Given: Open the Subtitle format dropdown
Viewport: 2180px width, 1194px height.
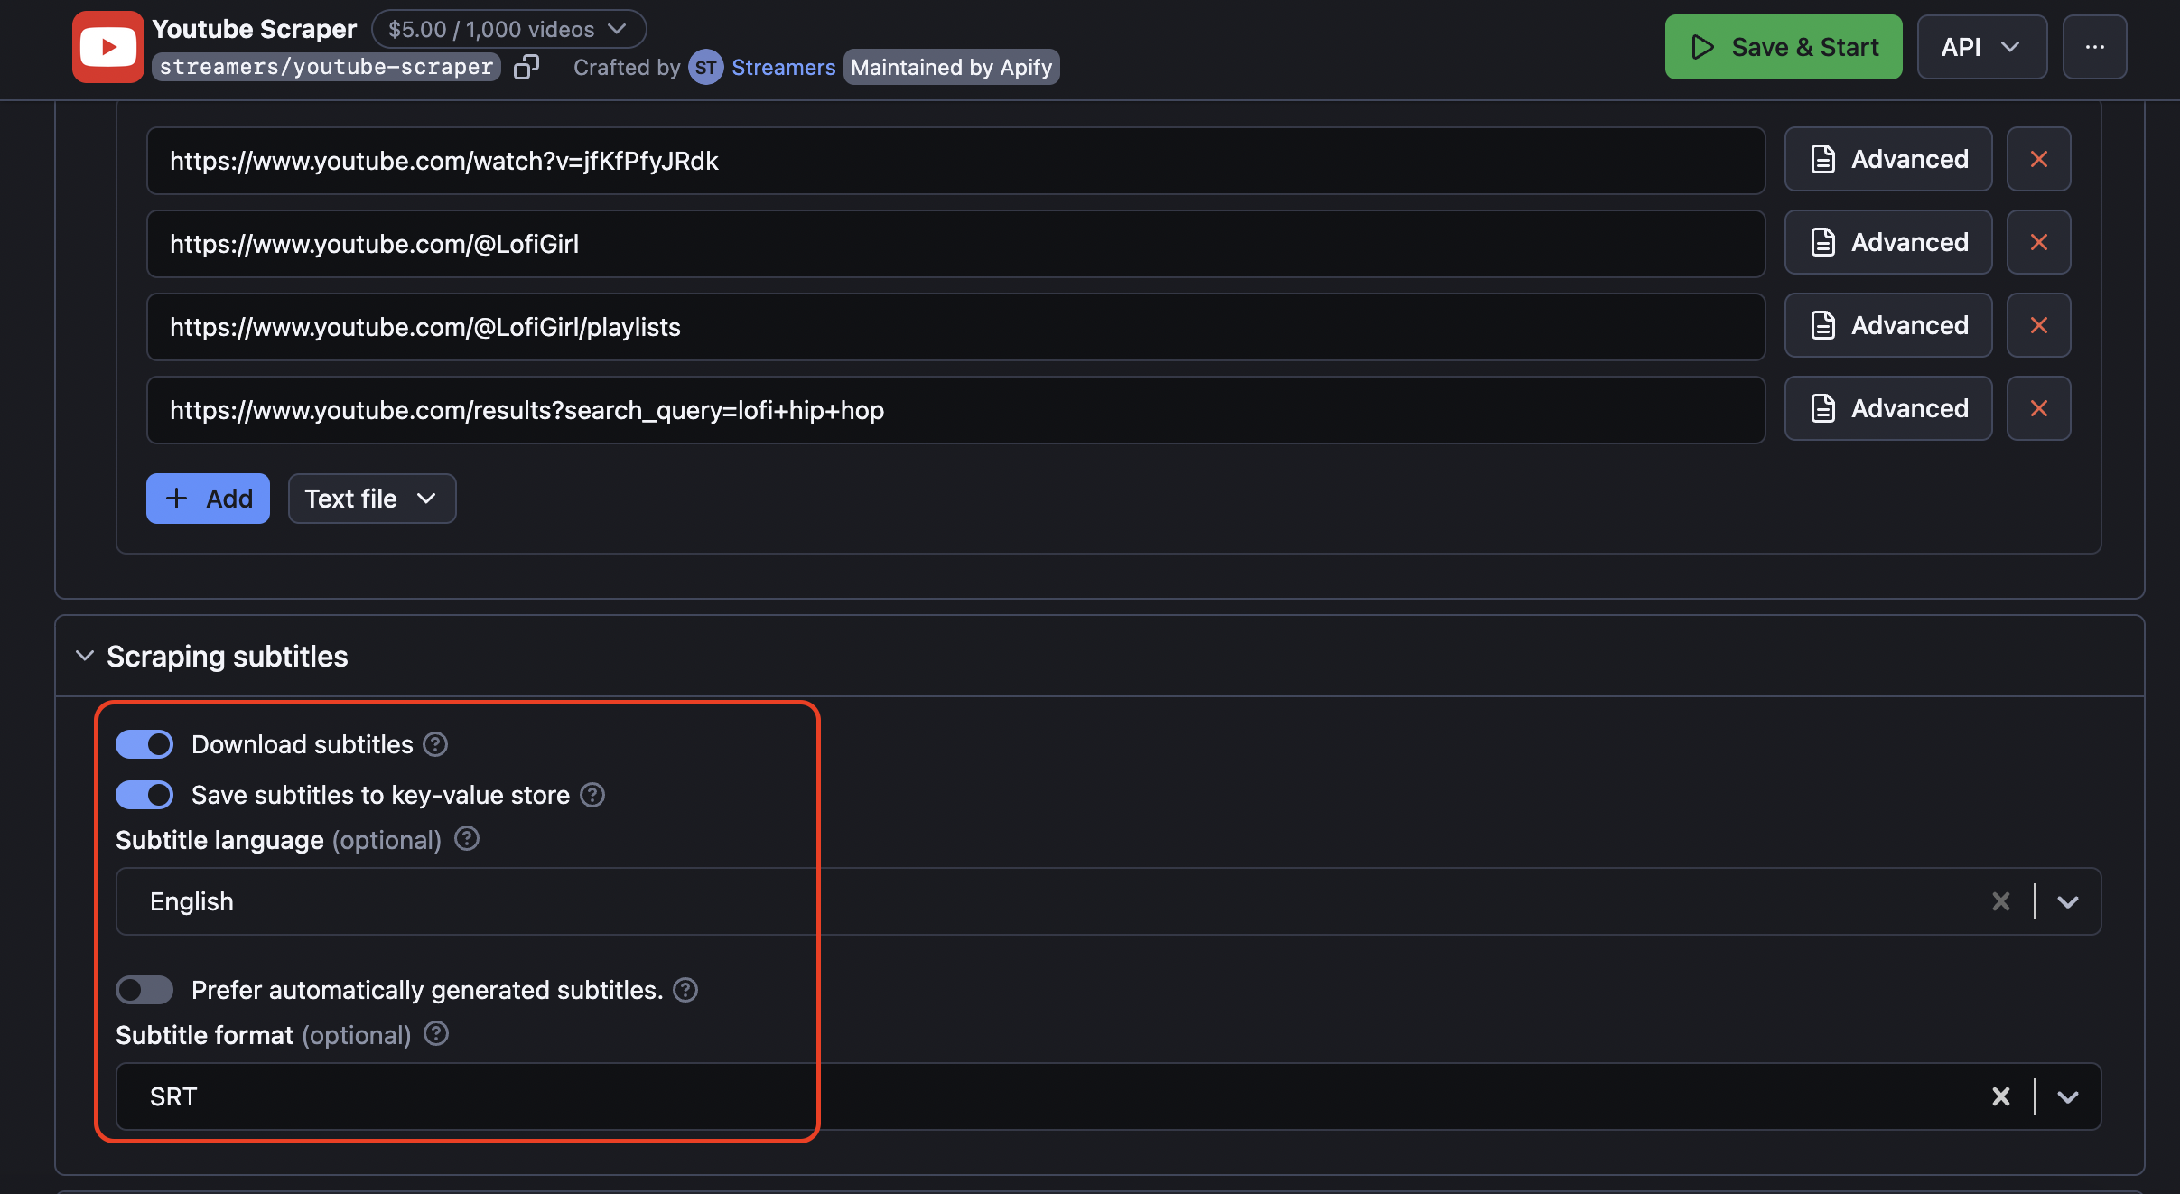Looking at the screenshot, I should tap(2067, 1096).
